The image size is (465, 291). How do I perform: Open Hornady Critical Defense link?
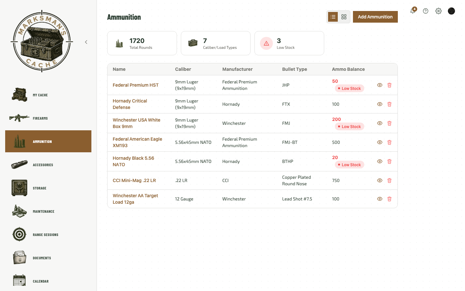click(130, 104)
